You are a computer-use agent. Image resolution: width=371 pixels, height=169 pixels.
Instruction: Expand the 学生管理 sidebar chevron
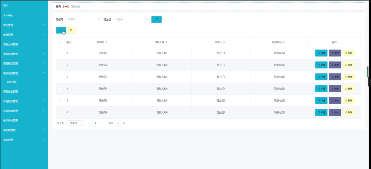tap(43, 24)
